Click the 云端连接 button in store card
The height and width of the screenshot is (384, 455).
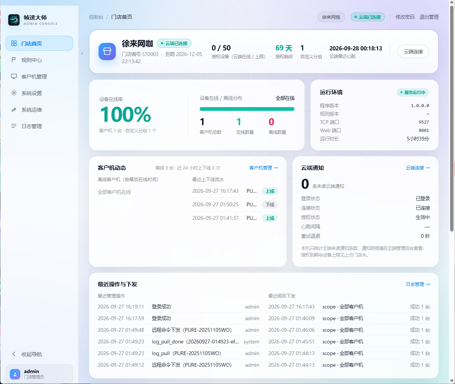pyautogui.click(x=413, y=51)
